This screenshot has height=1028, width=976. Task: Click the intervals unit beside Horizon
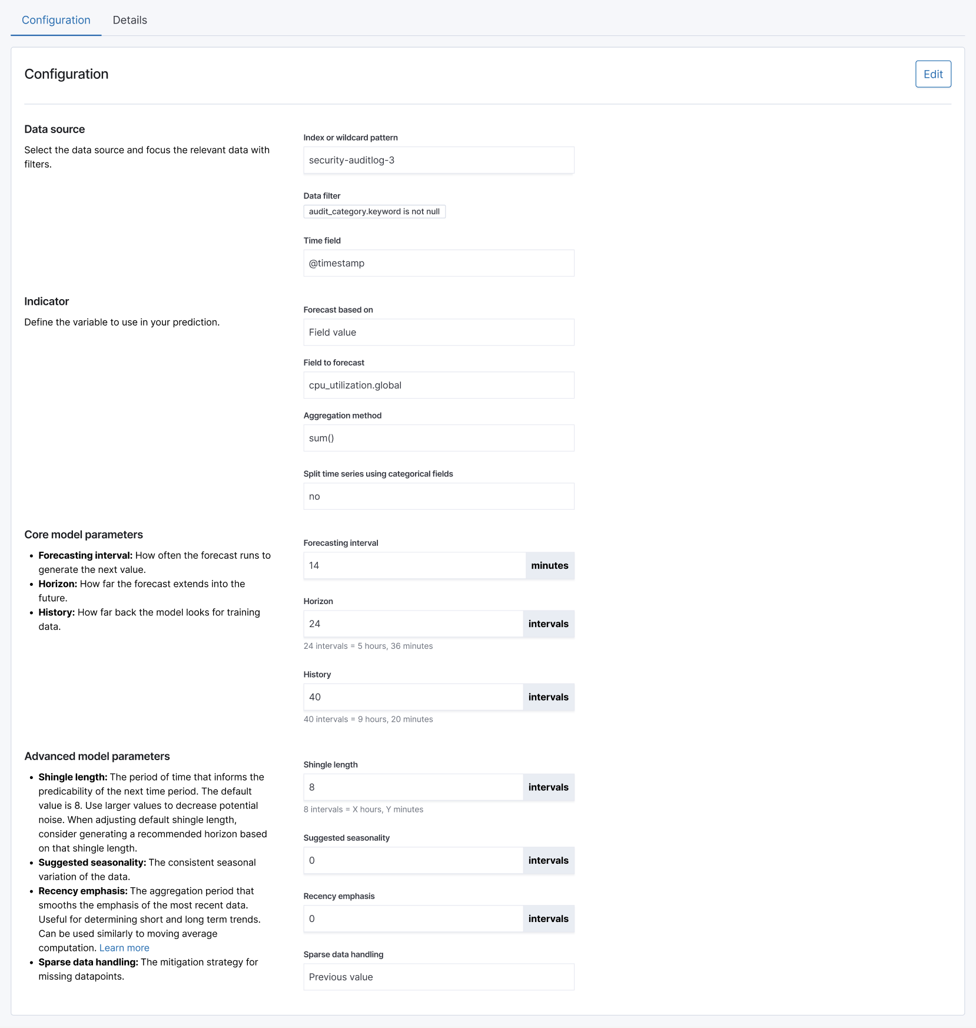coord(548,624)
